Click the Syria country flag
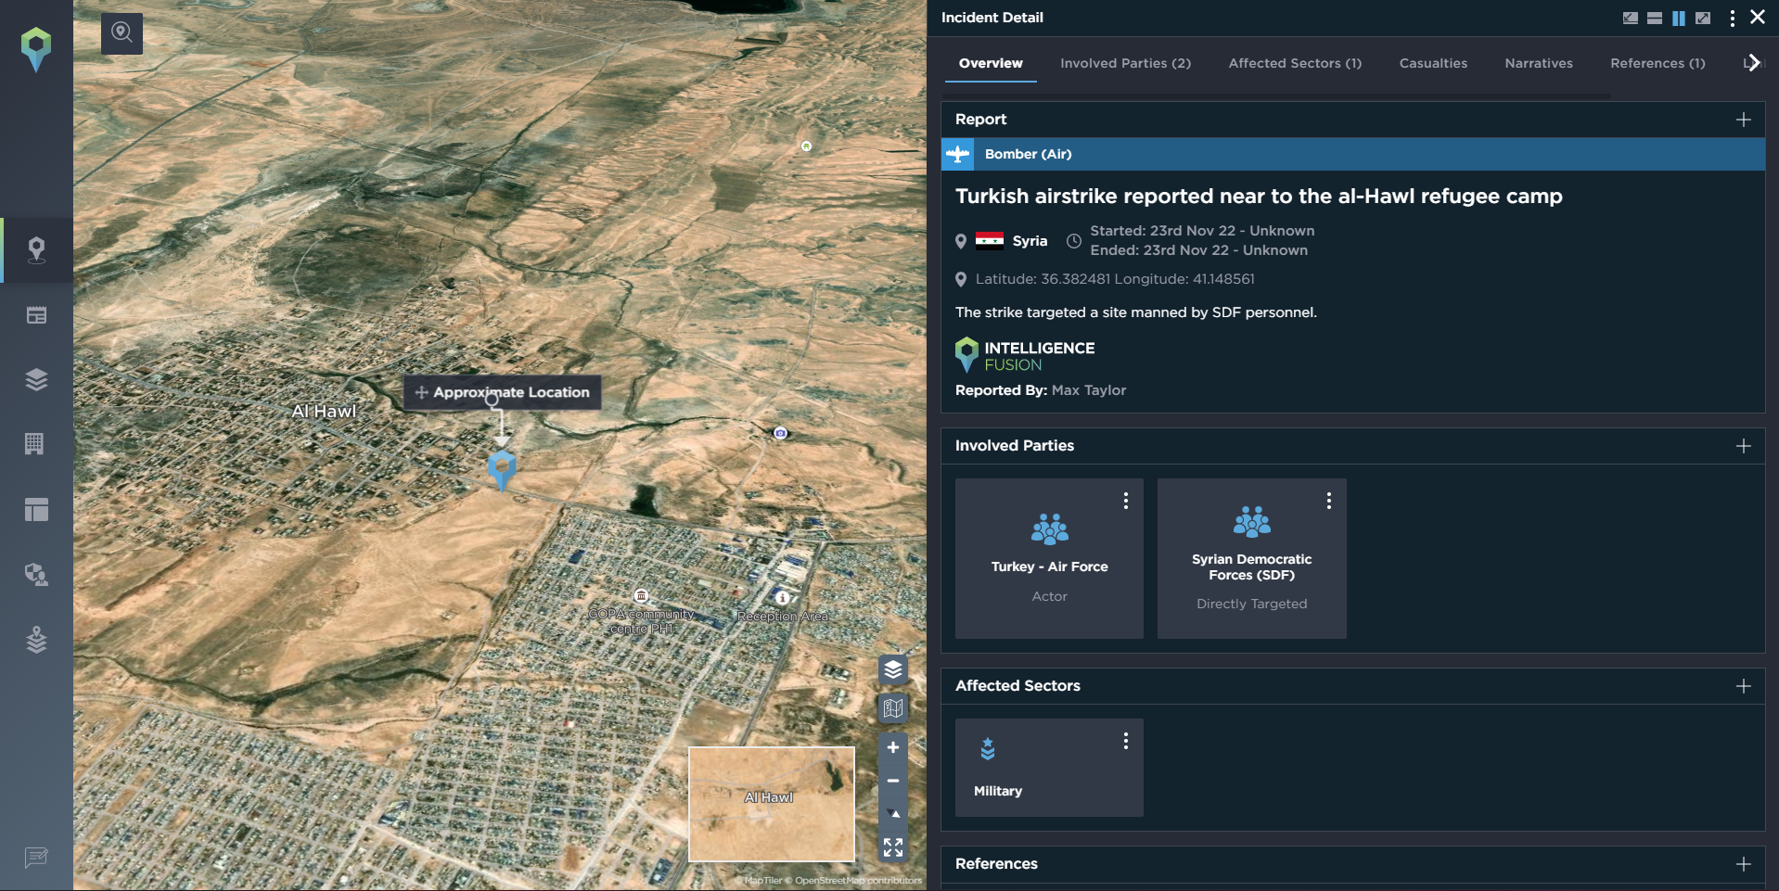 (990, 241)
